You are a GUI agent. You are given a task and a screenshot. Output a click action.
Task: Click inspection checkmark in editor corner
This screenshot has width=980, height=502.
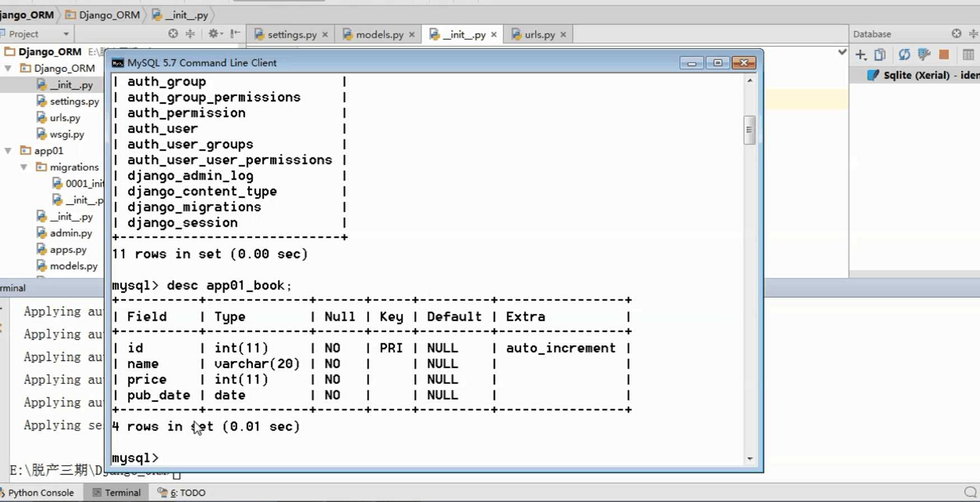click(842, 52)
